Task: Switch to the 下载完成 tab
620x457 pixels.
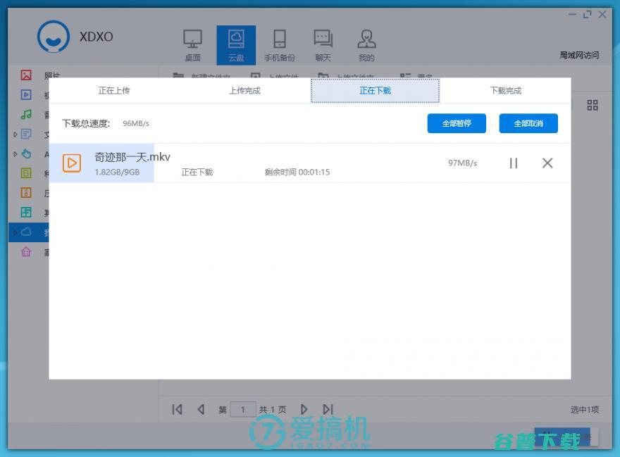Action: [506, 91]
